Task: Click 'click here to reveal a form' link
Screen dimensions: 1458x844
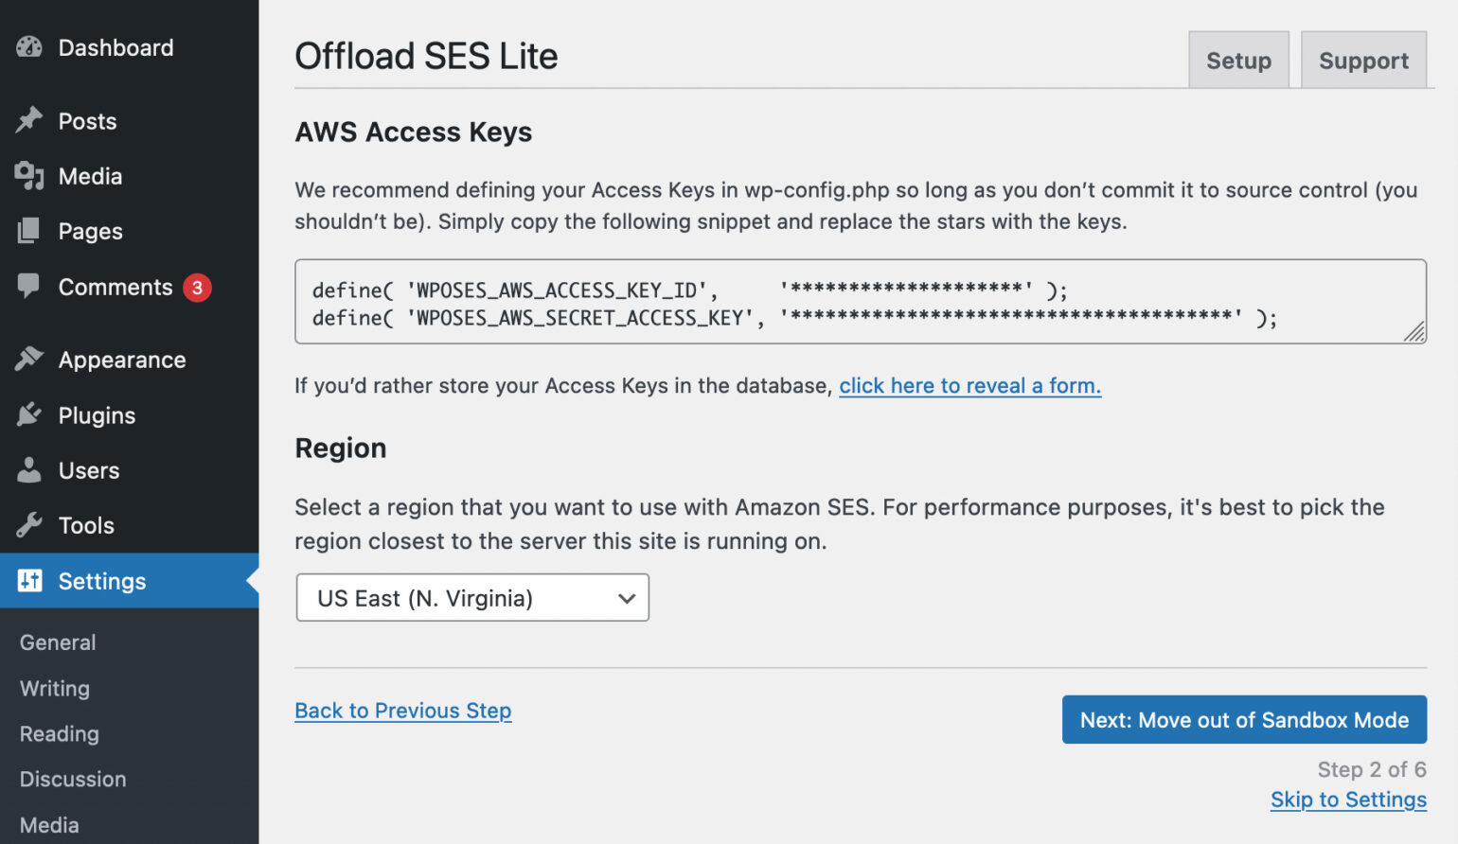Action: [969, 386]
